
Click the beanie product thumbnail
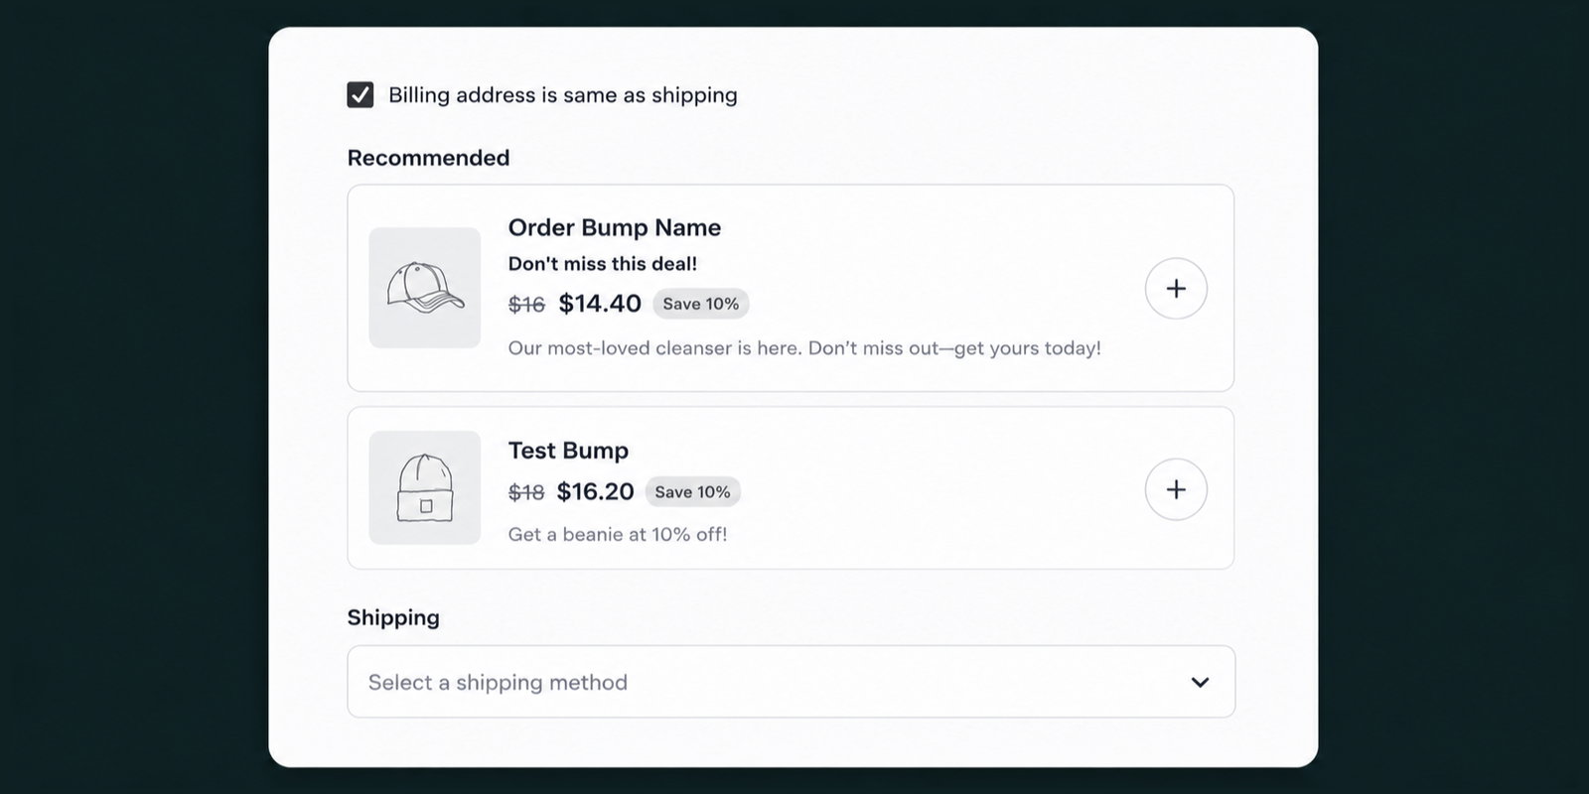click(425, 487)
